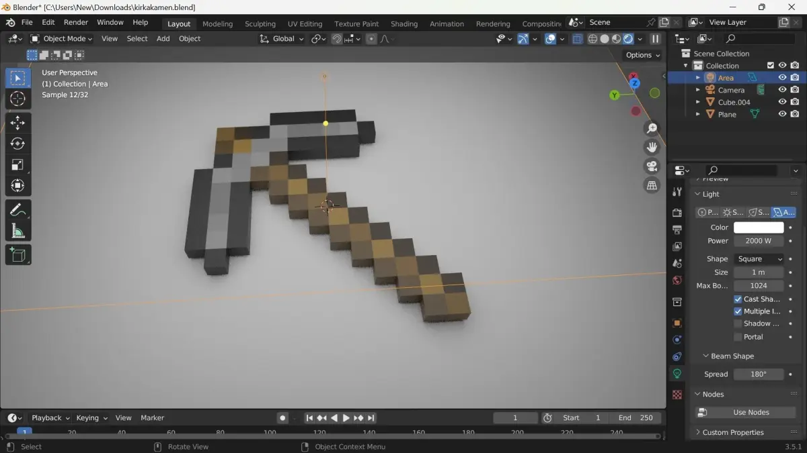The image size is (807, 453).
Task: Toggle proportional editing
Action: pos(371,39)
